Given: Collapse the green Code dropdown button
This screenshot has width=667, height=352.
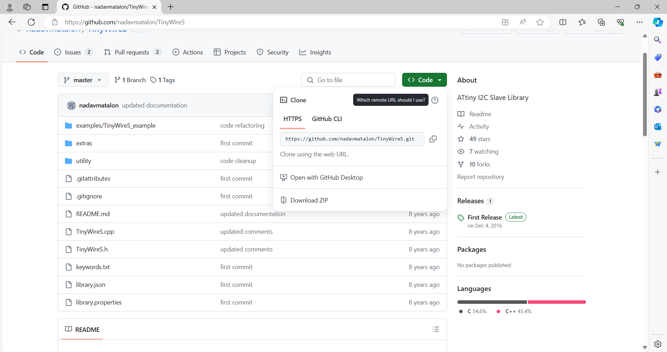Looking at the screenshot, I should tap(424, 80).
